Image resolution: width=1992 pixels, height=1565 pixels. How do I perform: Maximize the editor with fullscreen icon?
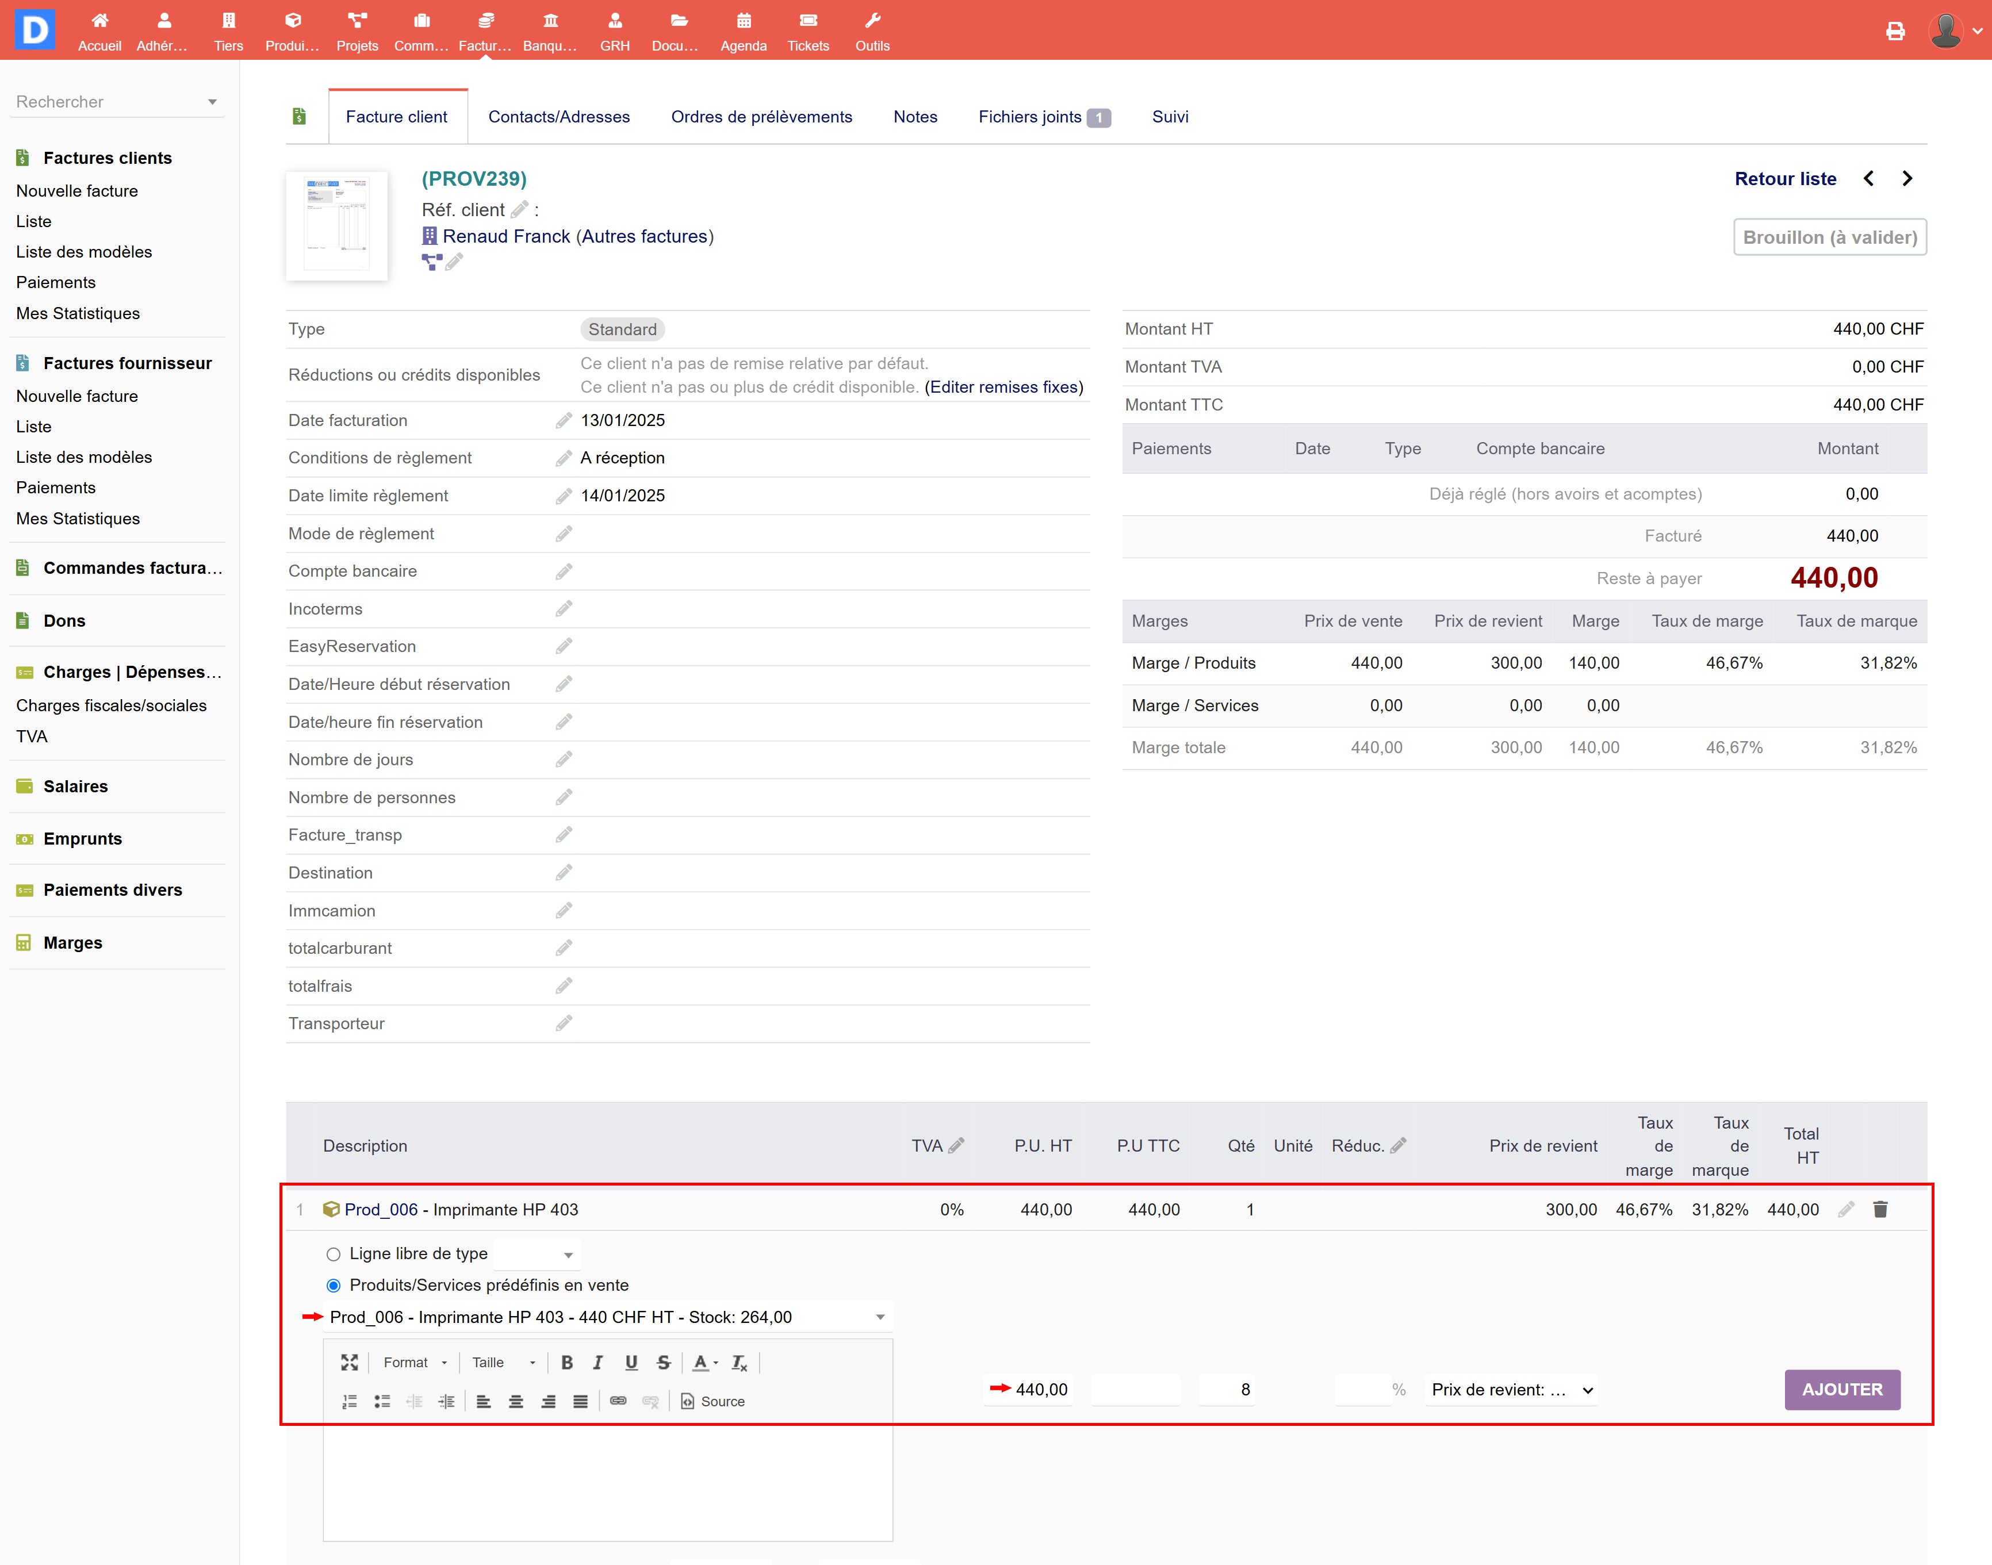pos(349,1363)
